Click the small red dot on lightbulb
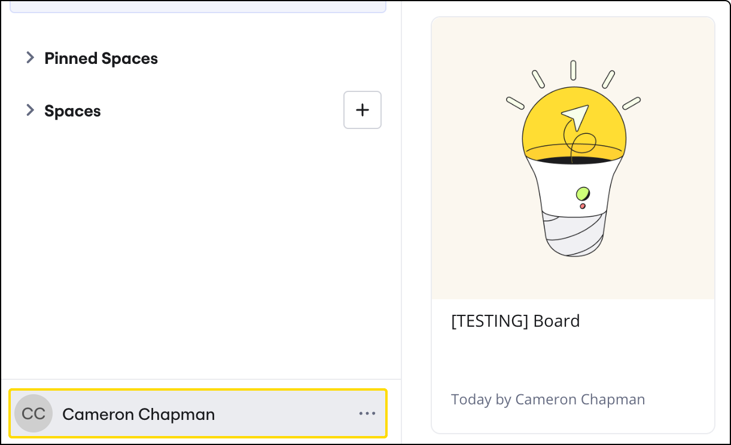731x445 pixels. click(x=583, y=206)
